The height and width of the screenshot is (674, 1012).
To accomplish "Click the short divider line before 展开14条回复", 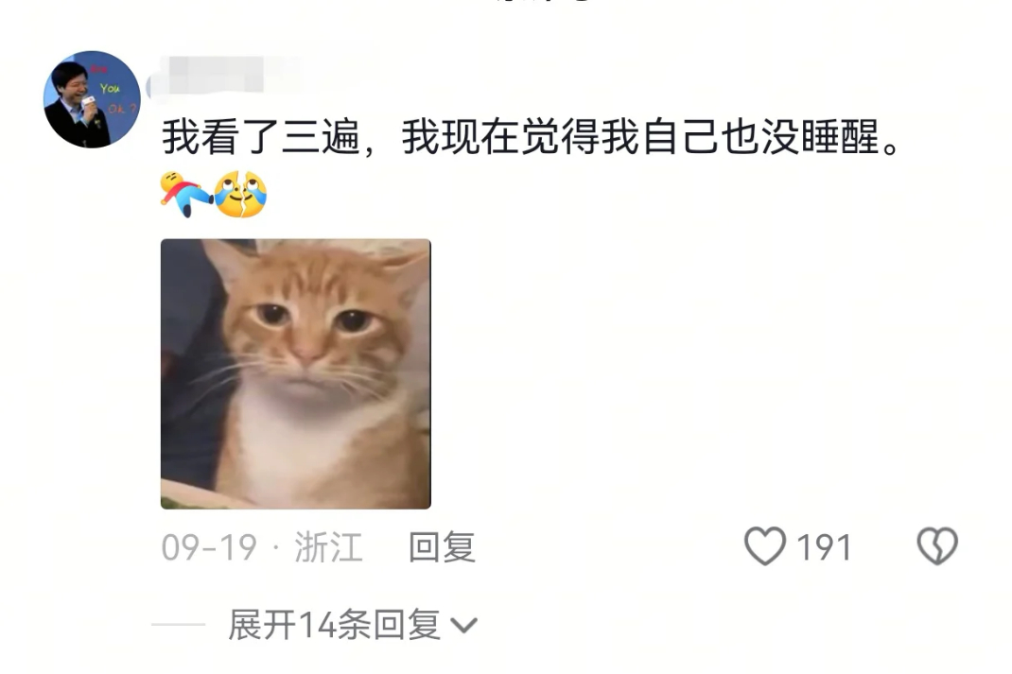I will [x=178, y=624].
